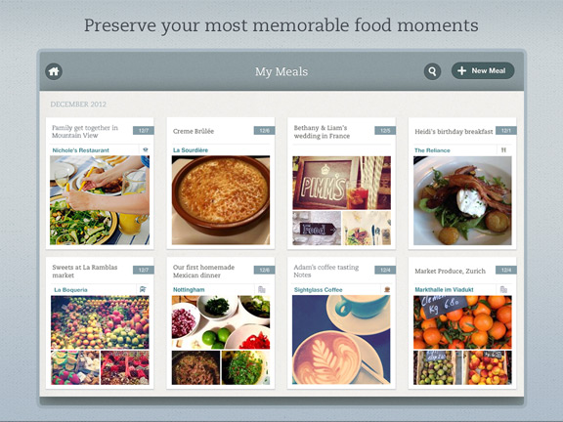The width and height of the screenshot is (563, 422).
Task: Open the La Sourdière location link
Action: click(x=191, y=150)
